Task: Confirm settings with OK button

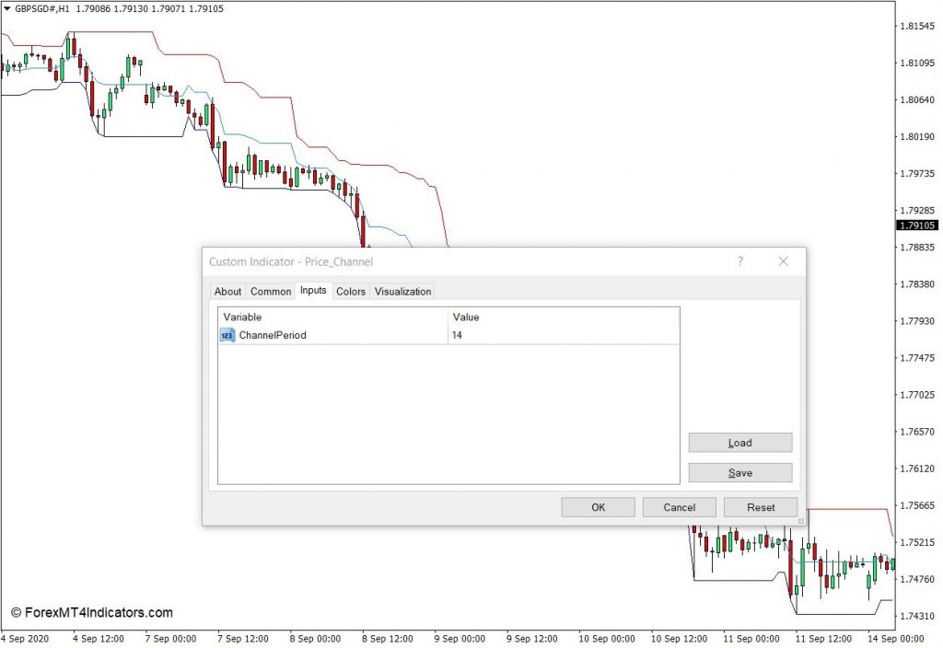Action: click(598, 507)
